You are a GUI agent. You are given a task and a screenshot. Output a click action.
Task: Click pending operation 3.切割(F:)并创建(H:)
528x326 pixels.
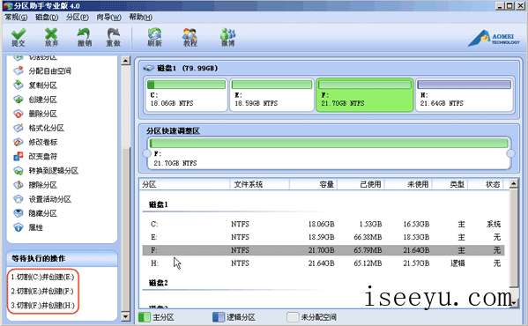42,306
